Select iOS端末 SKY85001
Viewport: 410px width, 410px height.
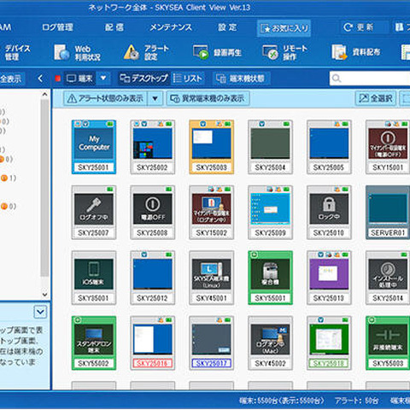(x=94, y=278)
